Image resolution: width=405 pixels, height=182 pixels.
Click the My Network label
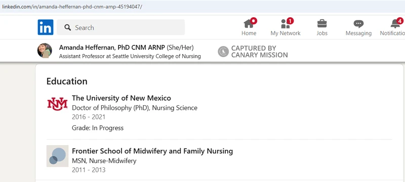point(286,33)
